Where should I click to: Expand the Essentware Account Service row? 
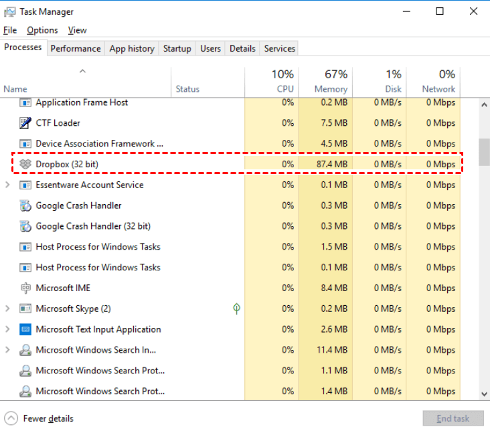[x=7, y=185]
